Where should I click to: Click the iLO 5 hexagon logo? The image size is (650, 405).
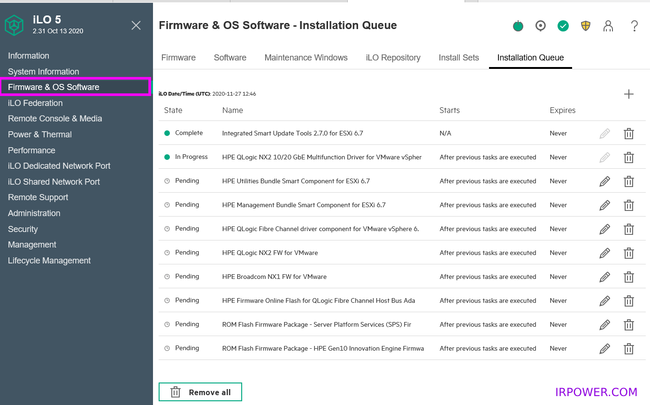[x=14, y=25]
